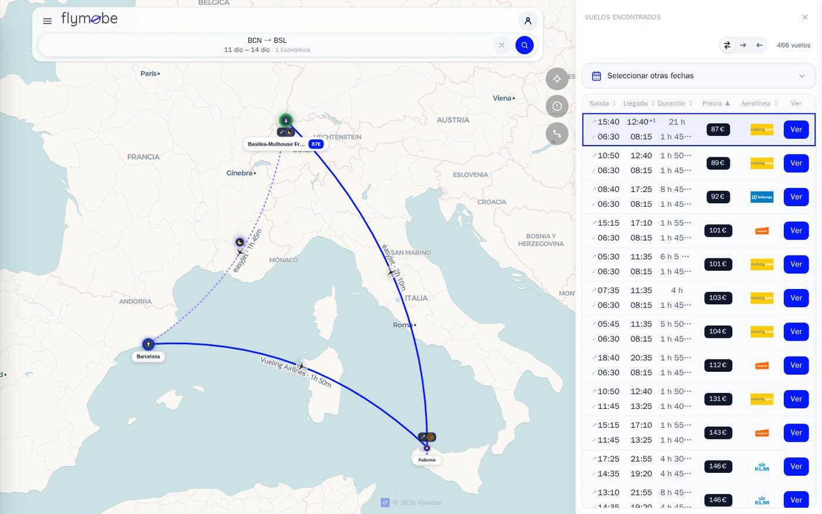Screen dimensions: 822x514
Task: Click the 87€ price tag on map
Action: tap(316, 144)
